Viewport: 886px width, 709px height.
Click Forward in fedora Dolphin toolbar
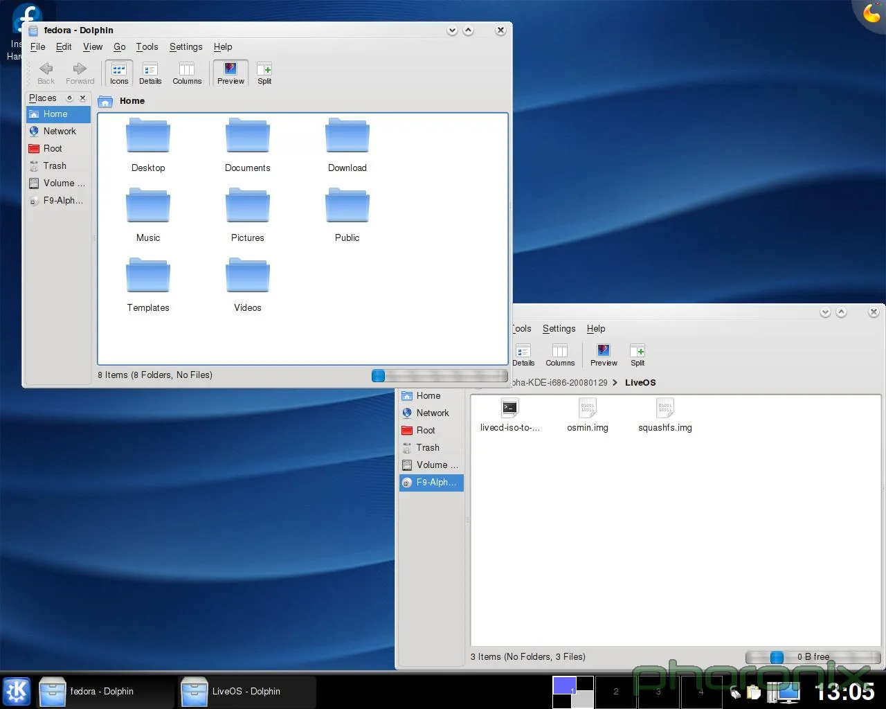tap(80, 73)
